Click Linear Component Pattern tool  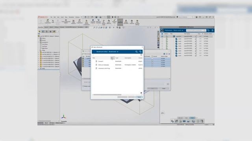(66, 22)
